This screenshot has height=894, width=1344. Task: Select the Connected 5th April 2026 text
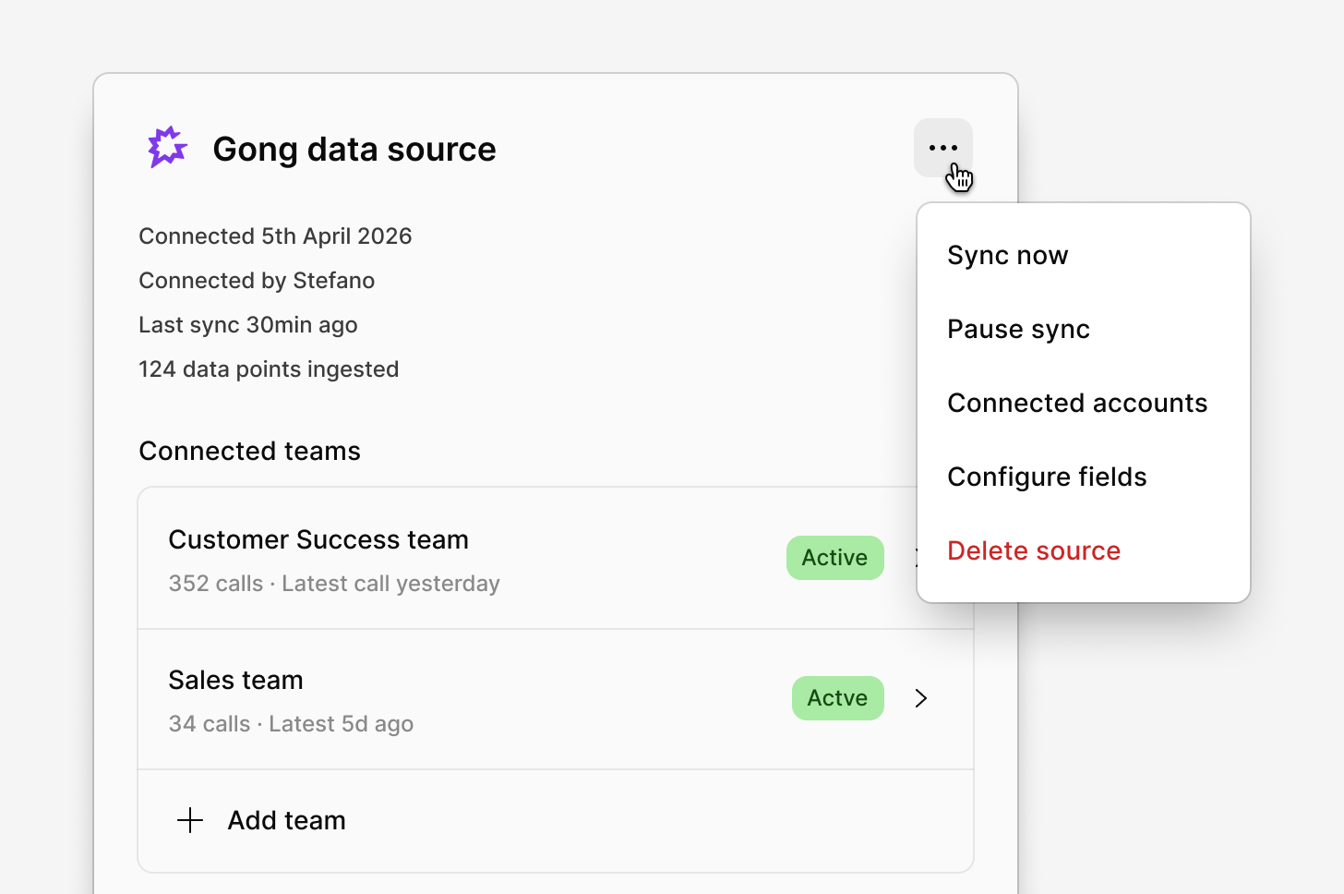[x=275, y=236]
